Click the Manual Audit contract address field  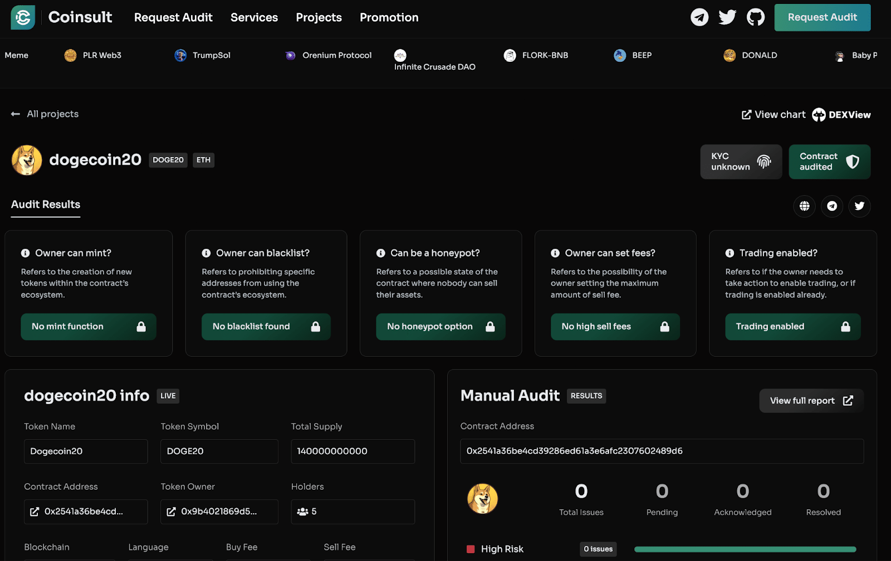pos(662,451)
